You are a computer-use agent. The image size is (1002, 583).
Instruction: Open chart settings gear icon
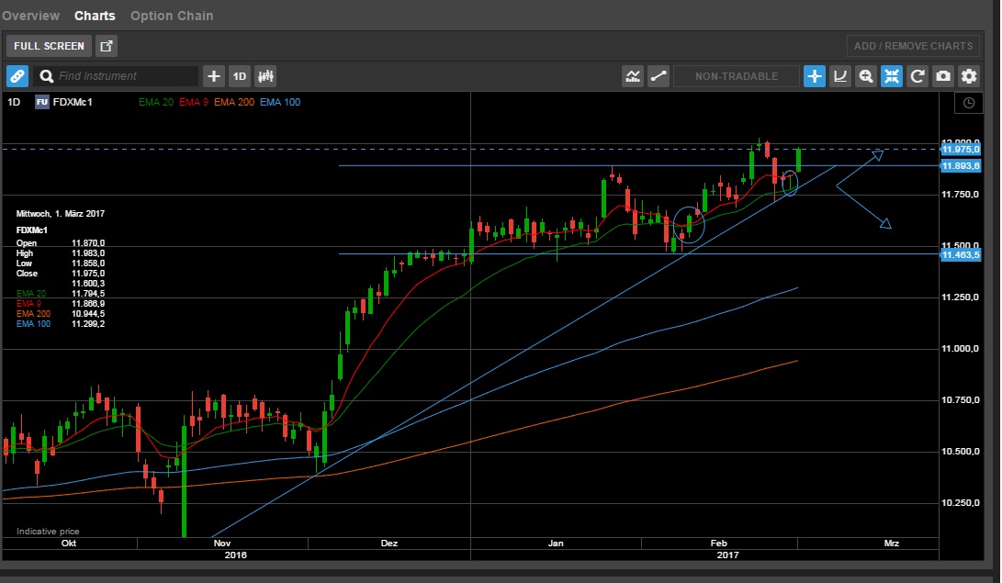tap(969, 76)
